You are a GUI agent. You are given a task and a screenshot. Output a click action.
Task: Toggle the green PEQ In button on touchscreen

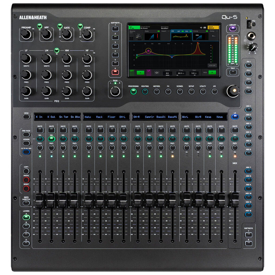[x=212, y=73]
